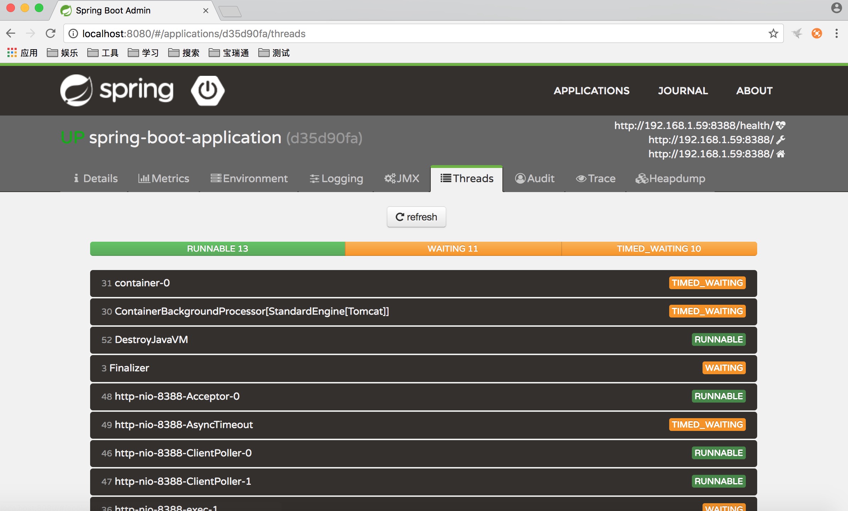Screen dimensions: 848x511
Task: Switch to the Metrics tab
Action: (164, 179)
